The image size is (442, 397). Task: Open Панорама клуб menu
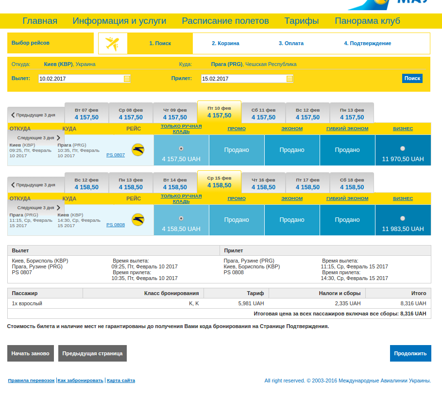(367, 21)
